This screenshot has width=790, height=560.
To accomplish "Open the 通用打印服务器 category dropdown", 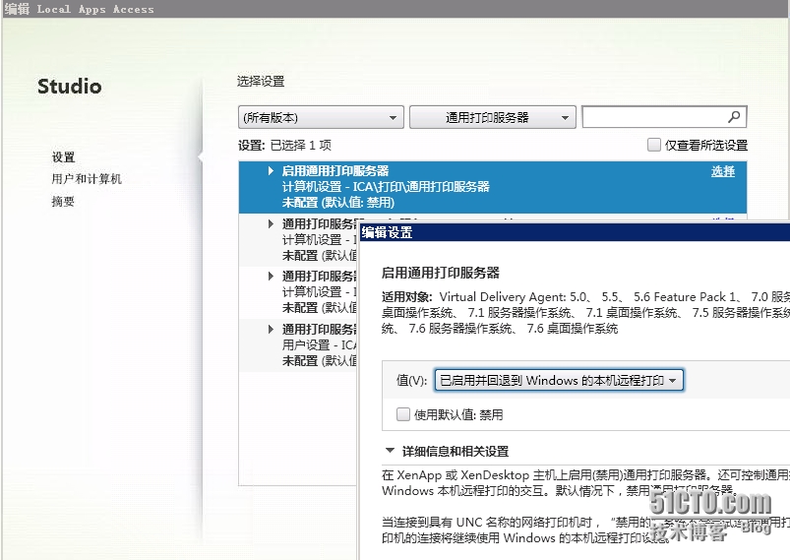I will point(492,117).
